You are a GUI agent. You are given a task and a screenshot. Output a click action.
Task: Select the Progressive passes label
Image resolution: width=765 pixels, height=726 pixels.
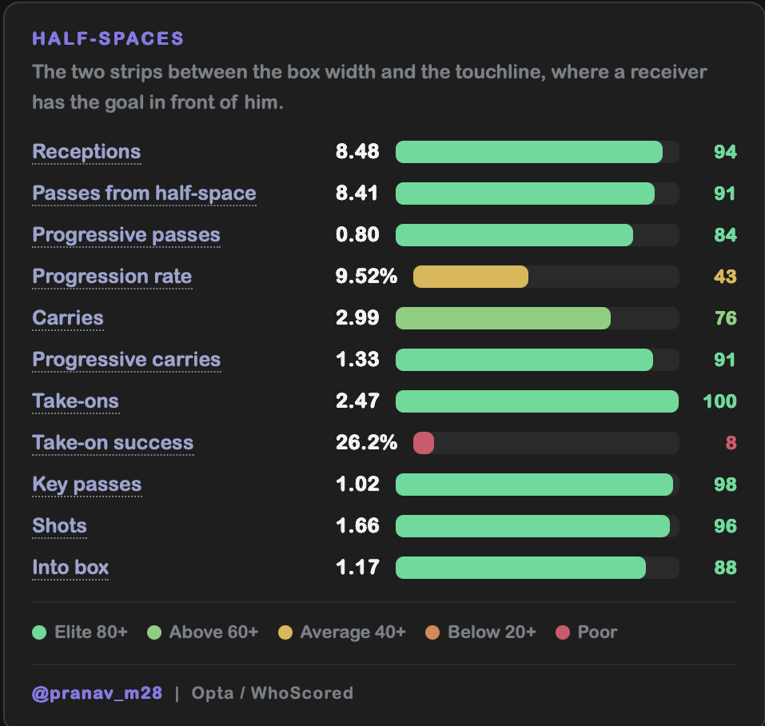coord(126,235)
